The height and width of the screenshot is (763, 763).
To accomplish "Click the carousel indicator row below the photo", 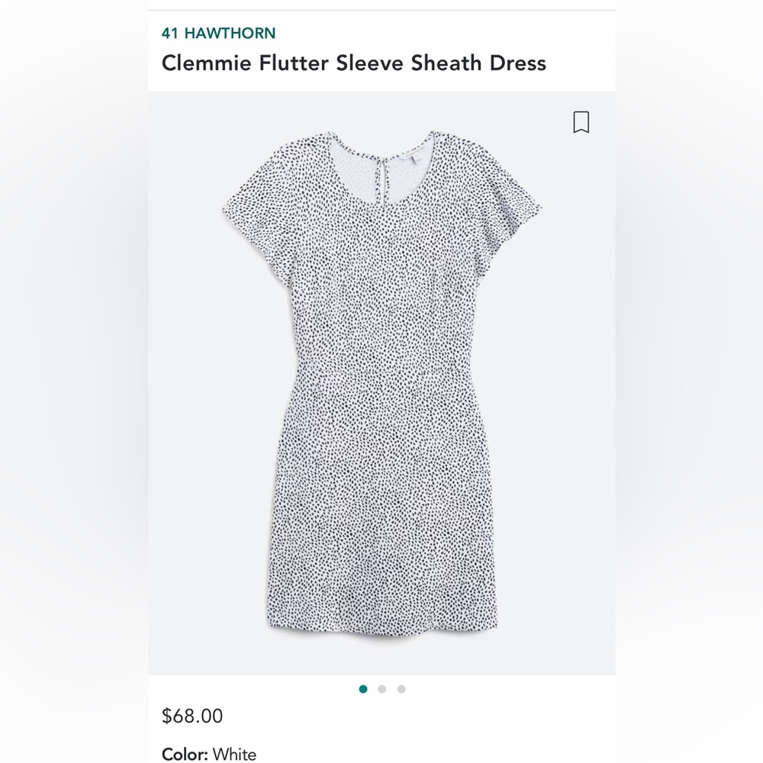I will tap(381, 687).
